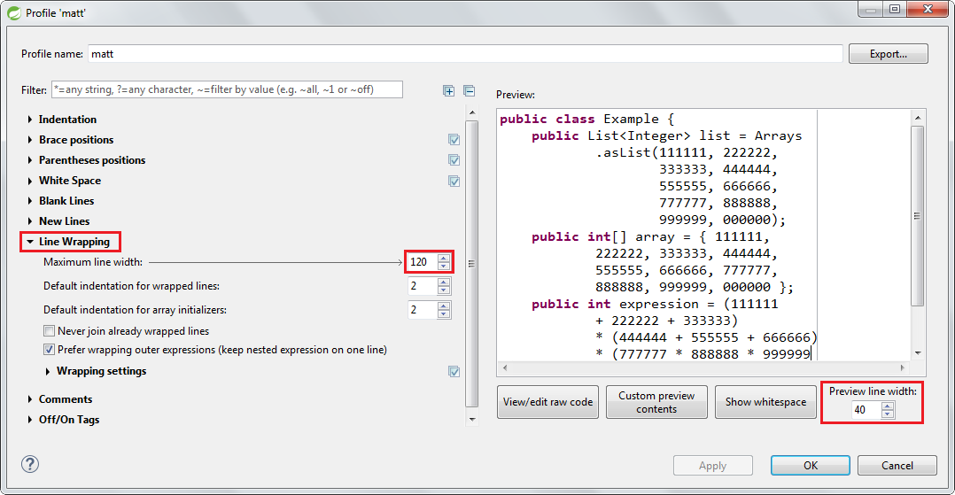Click the expand all sections icon

(x=449, y=90)
